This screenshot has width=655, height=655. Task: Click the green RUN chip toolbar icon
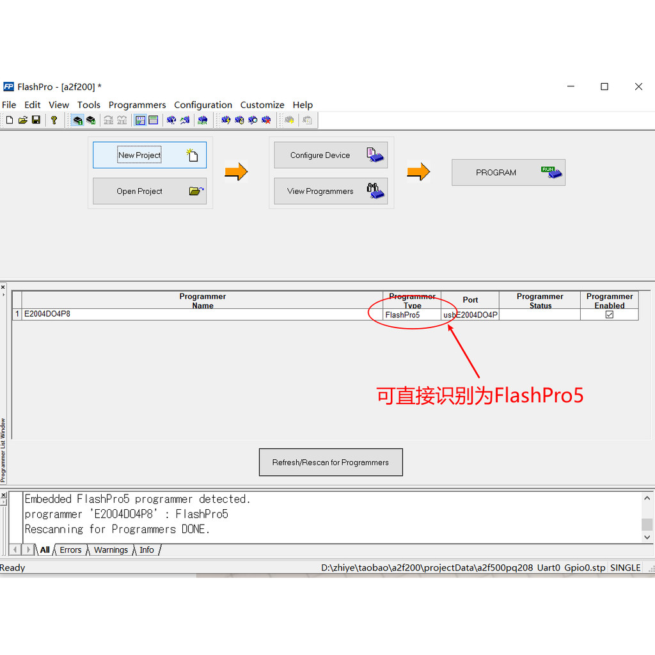(202, 120)
